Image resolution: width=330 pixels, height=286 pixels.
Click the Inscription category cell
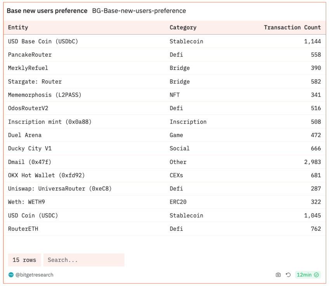point(188,122)
